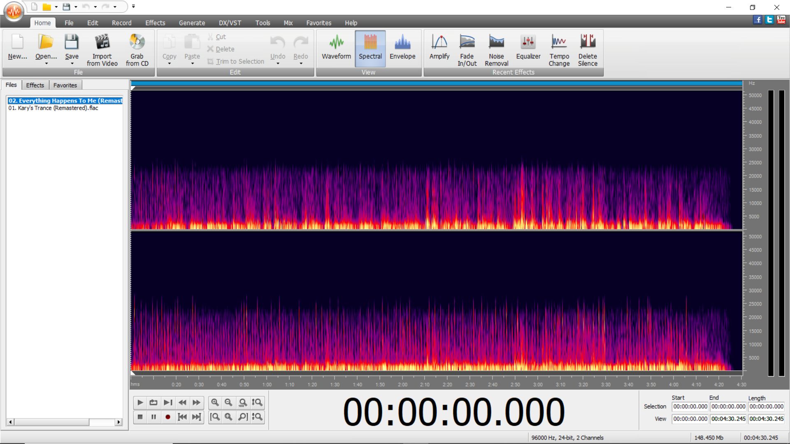
Task: Expand the Save dropdown arrow
Action: 72,63
